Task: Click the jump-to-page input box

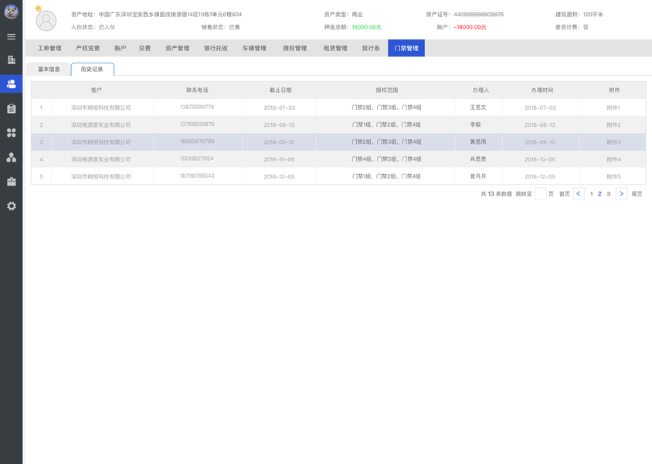Action: point(540,193)
